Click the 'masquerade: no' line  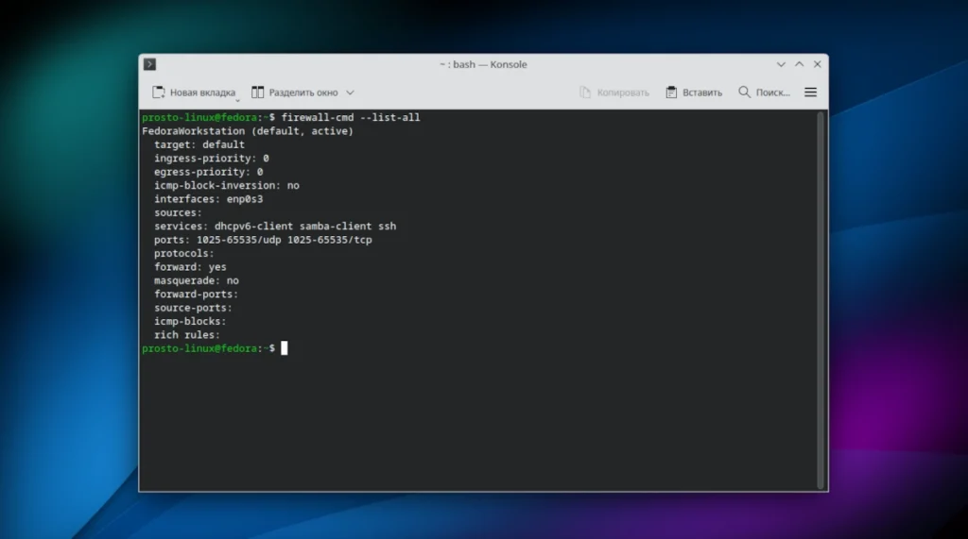coord(197,280)
